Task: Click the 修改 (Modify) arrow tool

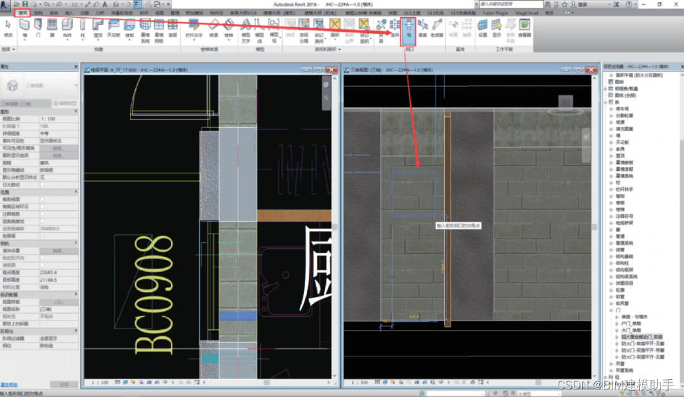Action: (8, 28)
